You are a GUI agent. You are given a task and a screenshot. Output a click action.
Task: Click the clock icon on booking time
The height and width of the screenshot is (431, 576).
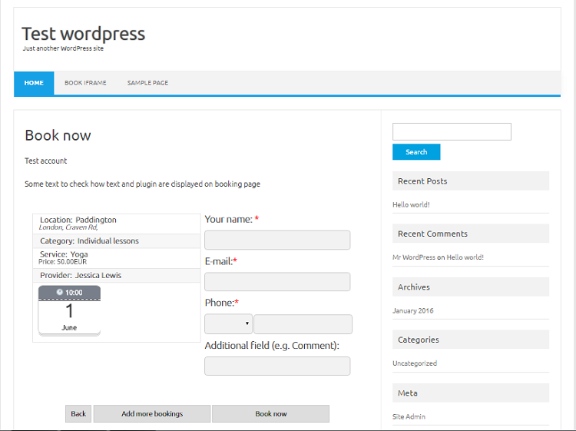pos(60,293)
